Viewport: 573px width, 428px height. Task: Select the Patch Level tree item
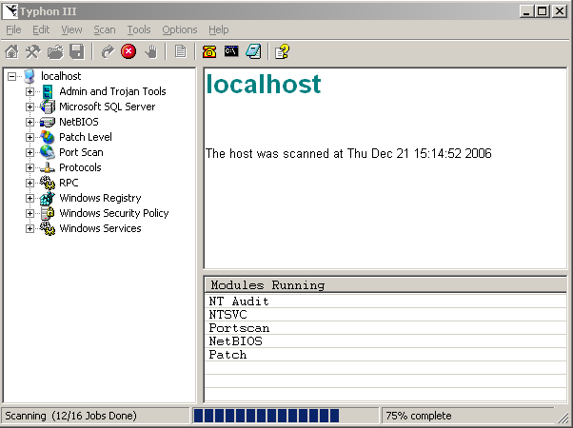pos(85,137)
